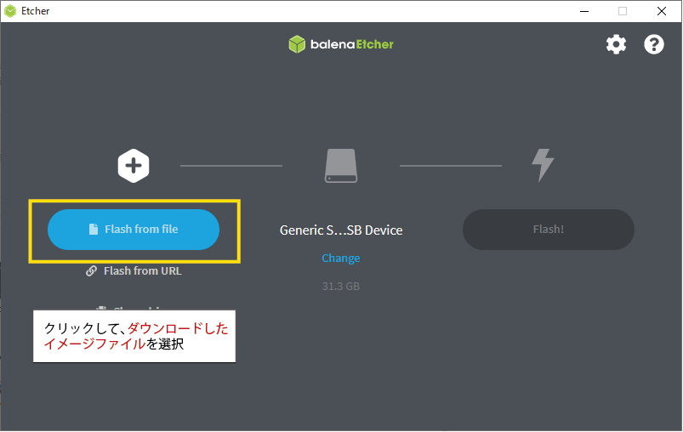
Task: Click the lightning bolt flash icon
Action: (x=543, y=165)
